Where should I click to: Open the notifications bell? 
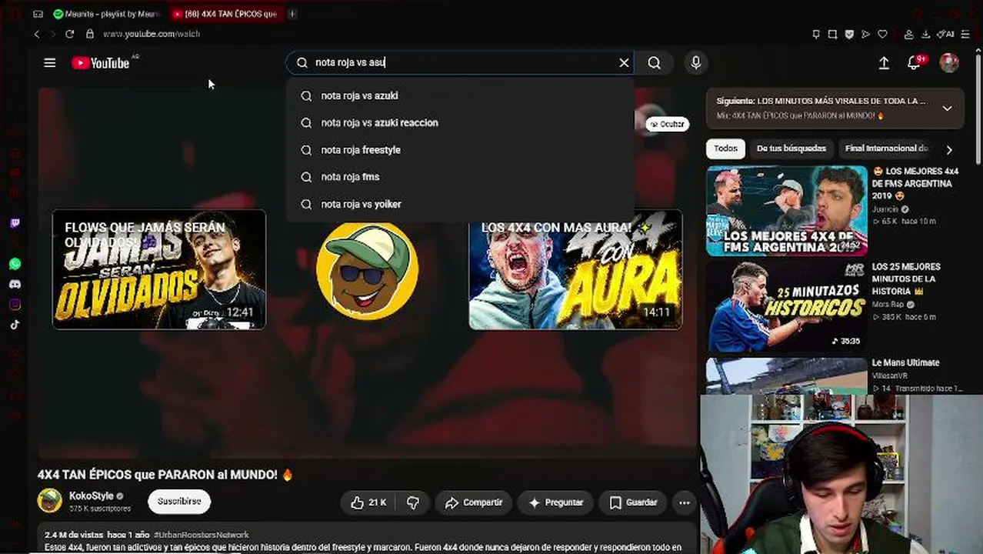coord(914,63)
